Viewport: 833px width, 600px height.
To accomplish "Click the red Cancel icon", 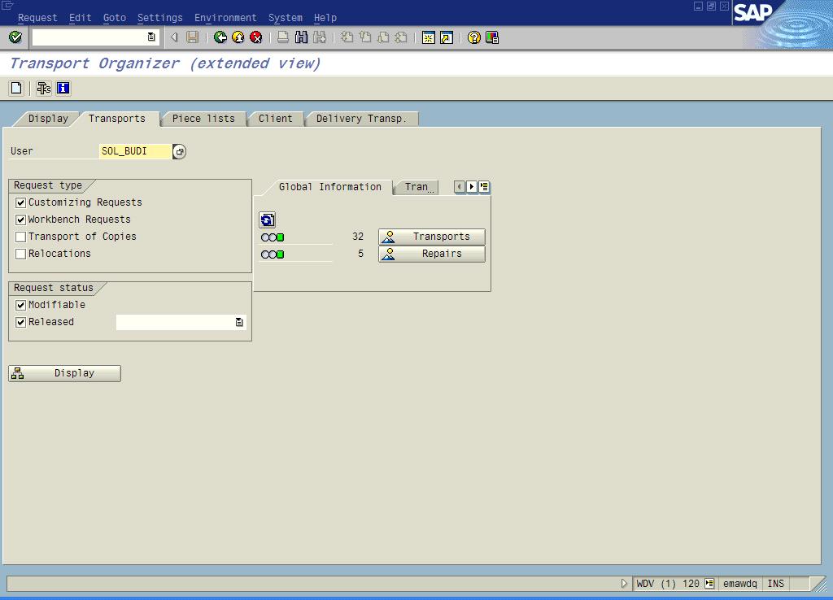I will 256,37.
